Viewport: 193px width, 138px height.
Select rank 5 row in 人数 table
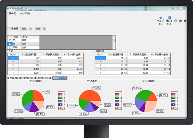46,58
